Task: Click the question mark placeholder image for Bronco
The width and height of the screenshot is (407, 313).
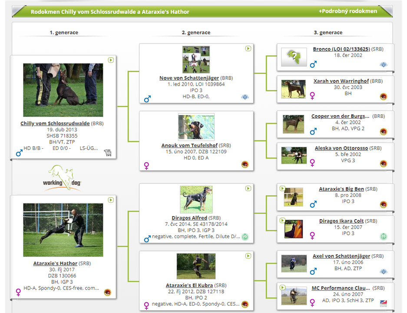Action: (294, 57)
